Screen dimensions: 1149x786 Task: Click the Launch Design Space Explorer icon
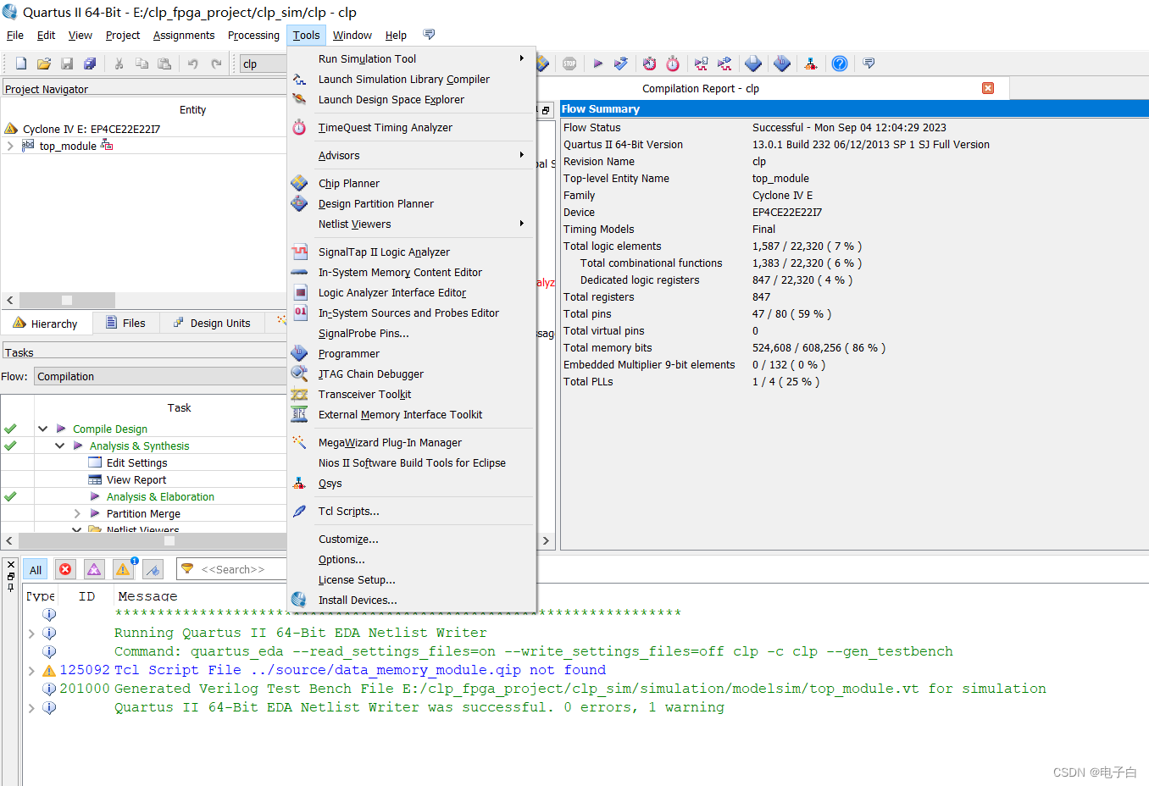(x=299, y=99)
